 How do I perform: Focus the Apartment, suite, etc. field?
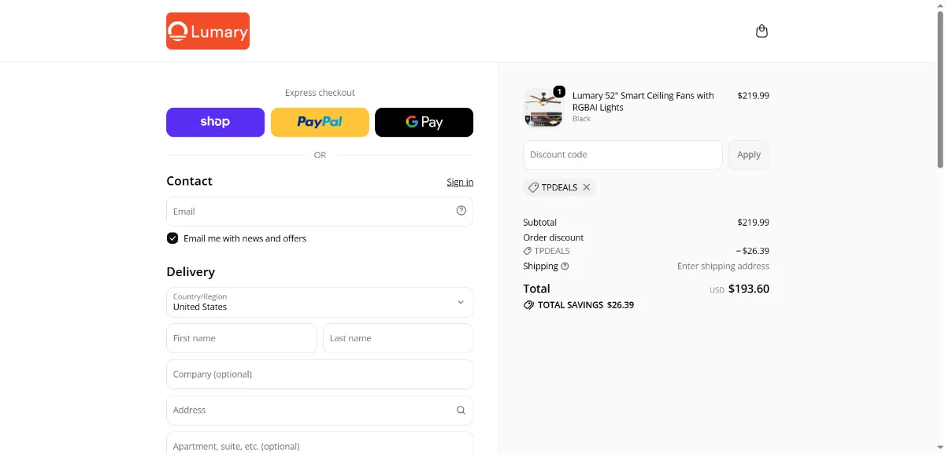[320, 442]
